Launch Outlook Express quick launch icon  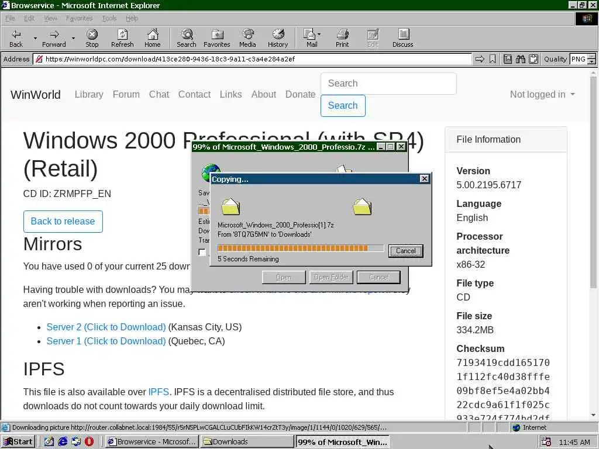click(76, 442)
